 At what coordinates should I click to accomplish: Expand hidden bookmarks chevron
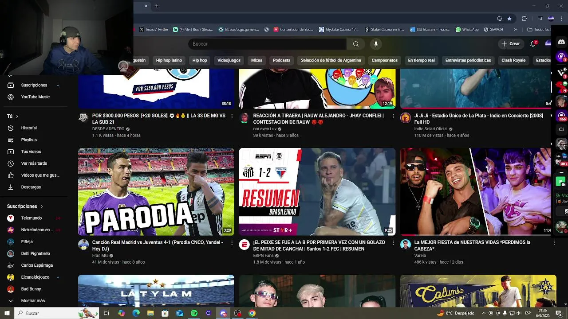[515, 30]
